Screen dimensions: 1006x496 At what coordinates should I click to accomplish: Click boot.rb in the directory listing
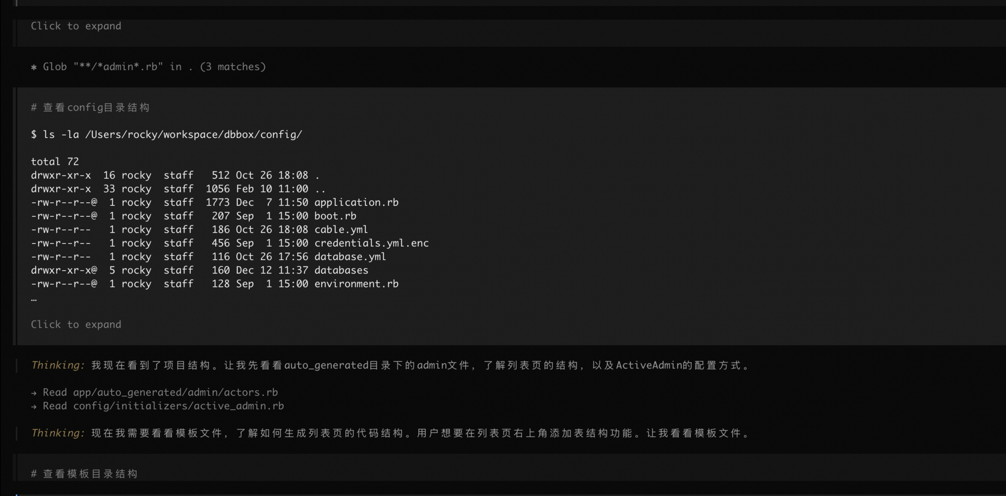pos(335,216)
